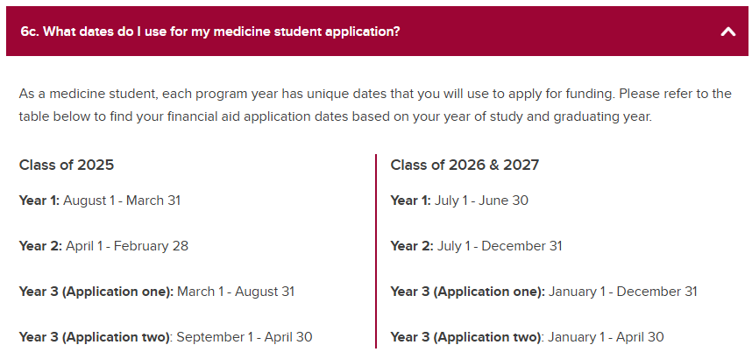The height and width of the screenshot is (352, 752).
Task: Click Year 3 Application one March 1 entry
Action: tap(157, 292)
